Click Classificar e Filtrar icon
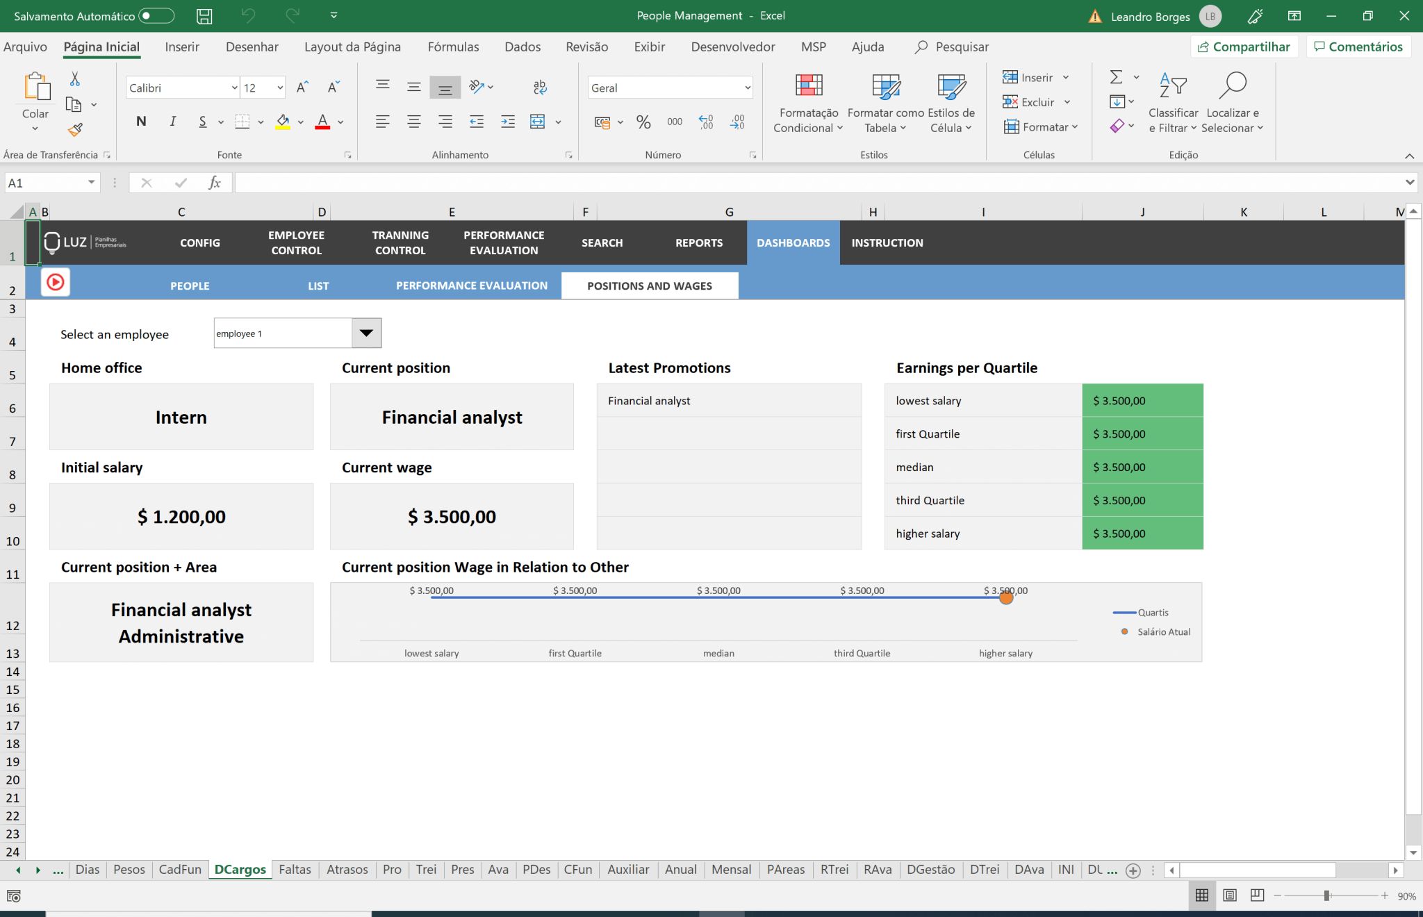1423x917 pixels. 1174,101
